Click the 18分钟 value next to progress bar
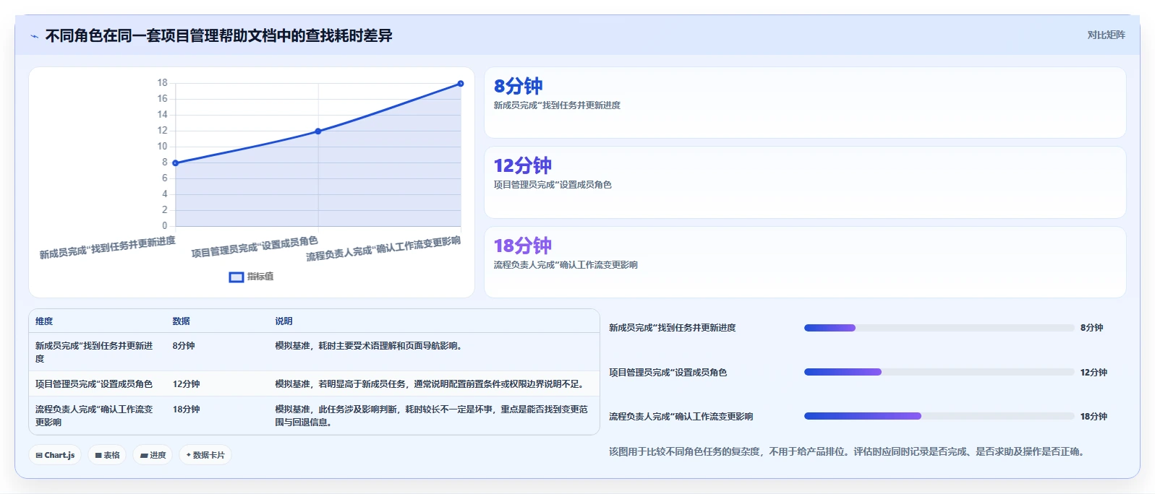Viewport: 1155px width, 494px height. 1094,417
